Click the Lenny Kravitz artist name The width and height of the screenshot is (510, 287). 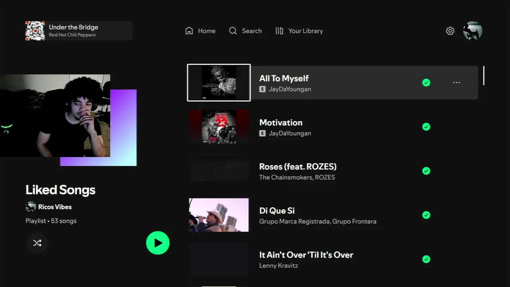[279, 265]
